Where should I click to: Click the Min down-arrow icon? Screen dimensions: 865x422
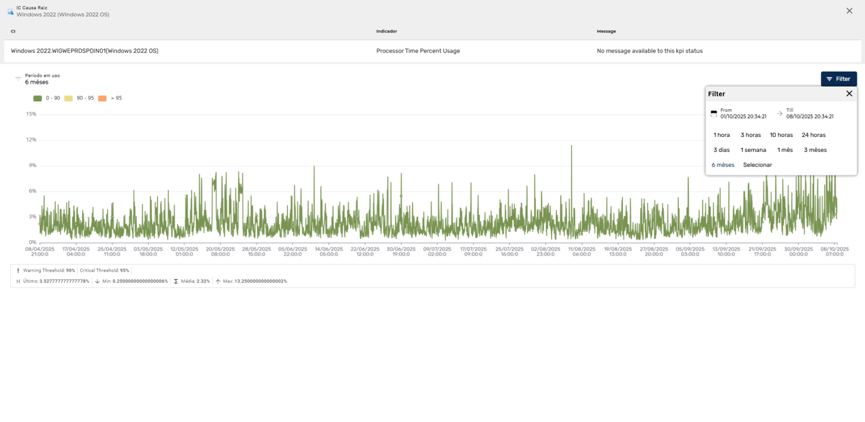point(97,282)
